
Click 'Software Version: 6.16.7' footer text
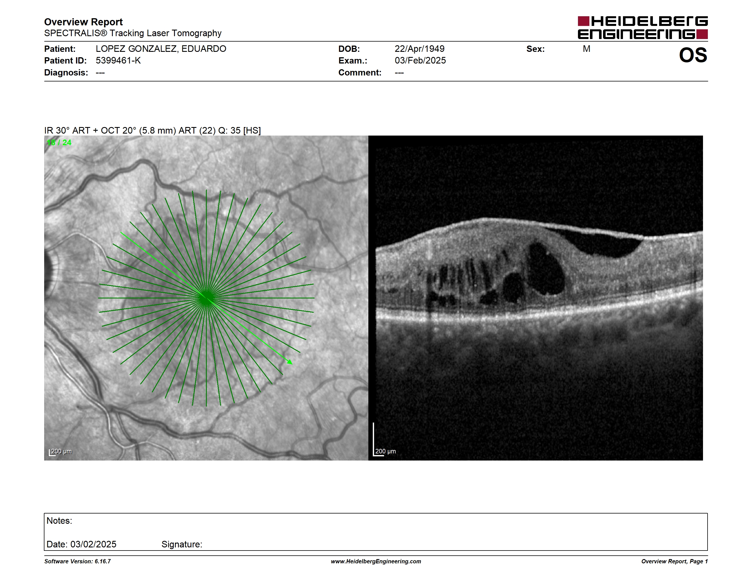click(77, 561)
